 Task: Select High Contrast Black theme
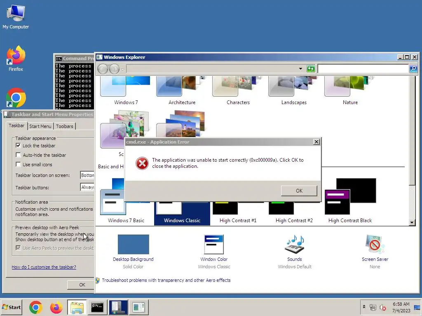pyautogui.click(x=350, y=201)
